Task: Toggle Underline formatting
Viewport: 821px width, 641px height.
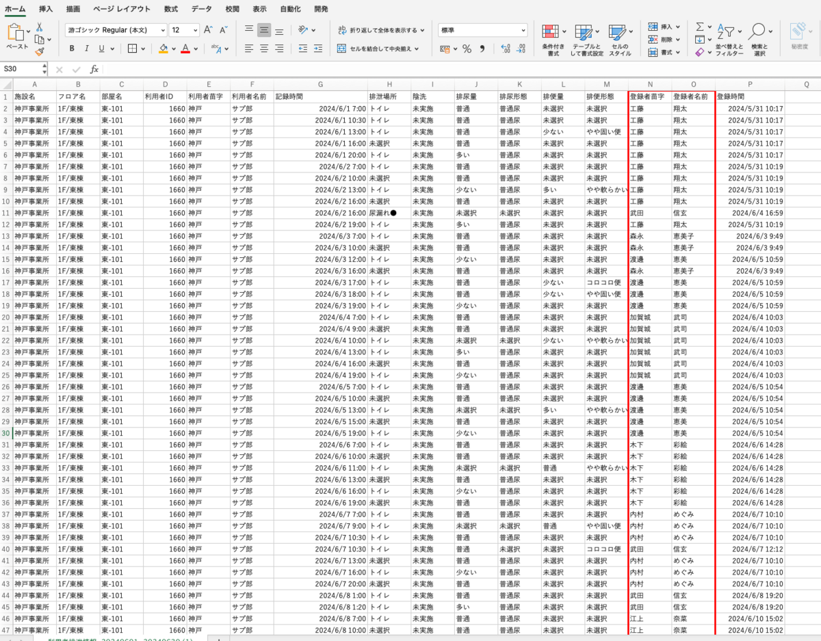Action: (x=101, y=49)
